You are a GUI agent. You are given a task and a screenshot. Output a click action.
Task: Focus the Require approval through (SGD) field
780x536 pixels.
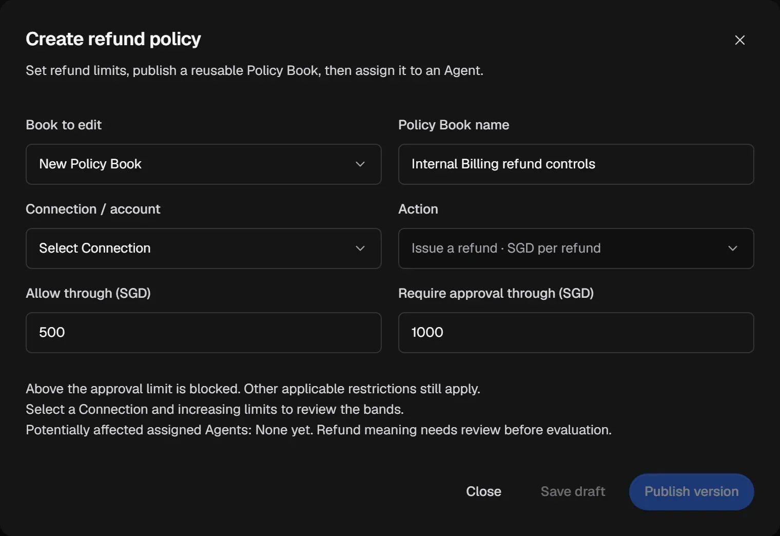pos(576,333)
